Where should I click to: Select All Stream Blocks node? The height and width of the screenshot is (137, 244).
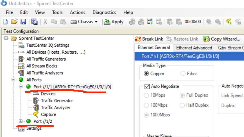click(42, 66)
